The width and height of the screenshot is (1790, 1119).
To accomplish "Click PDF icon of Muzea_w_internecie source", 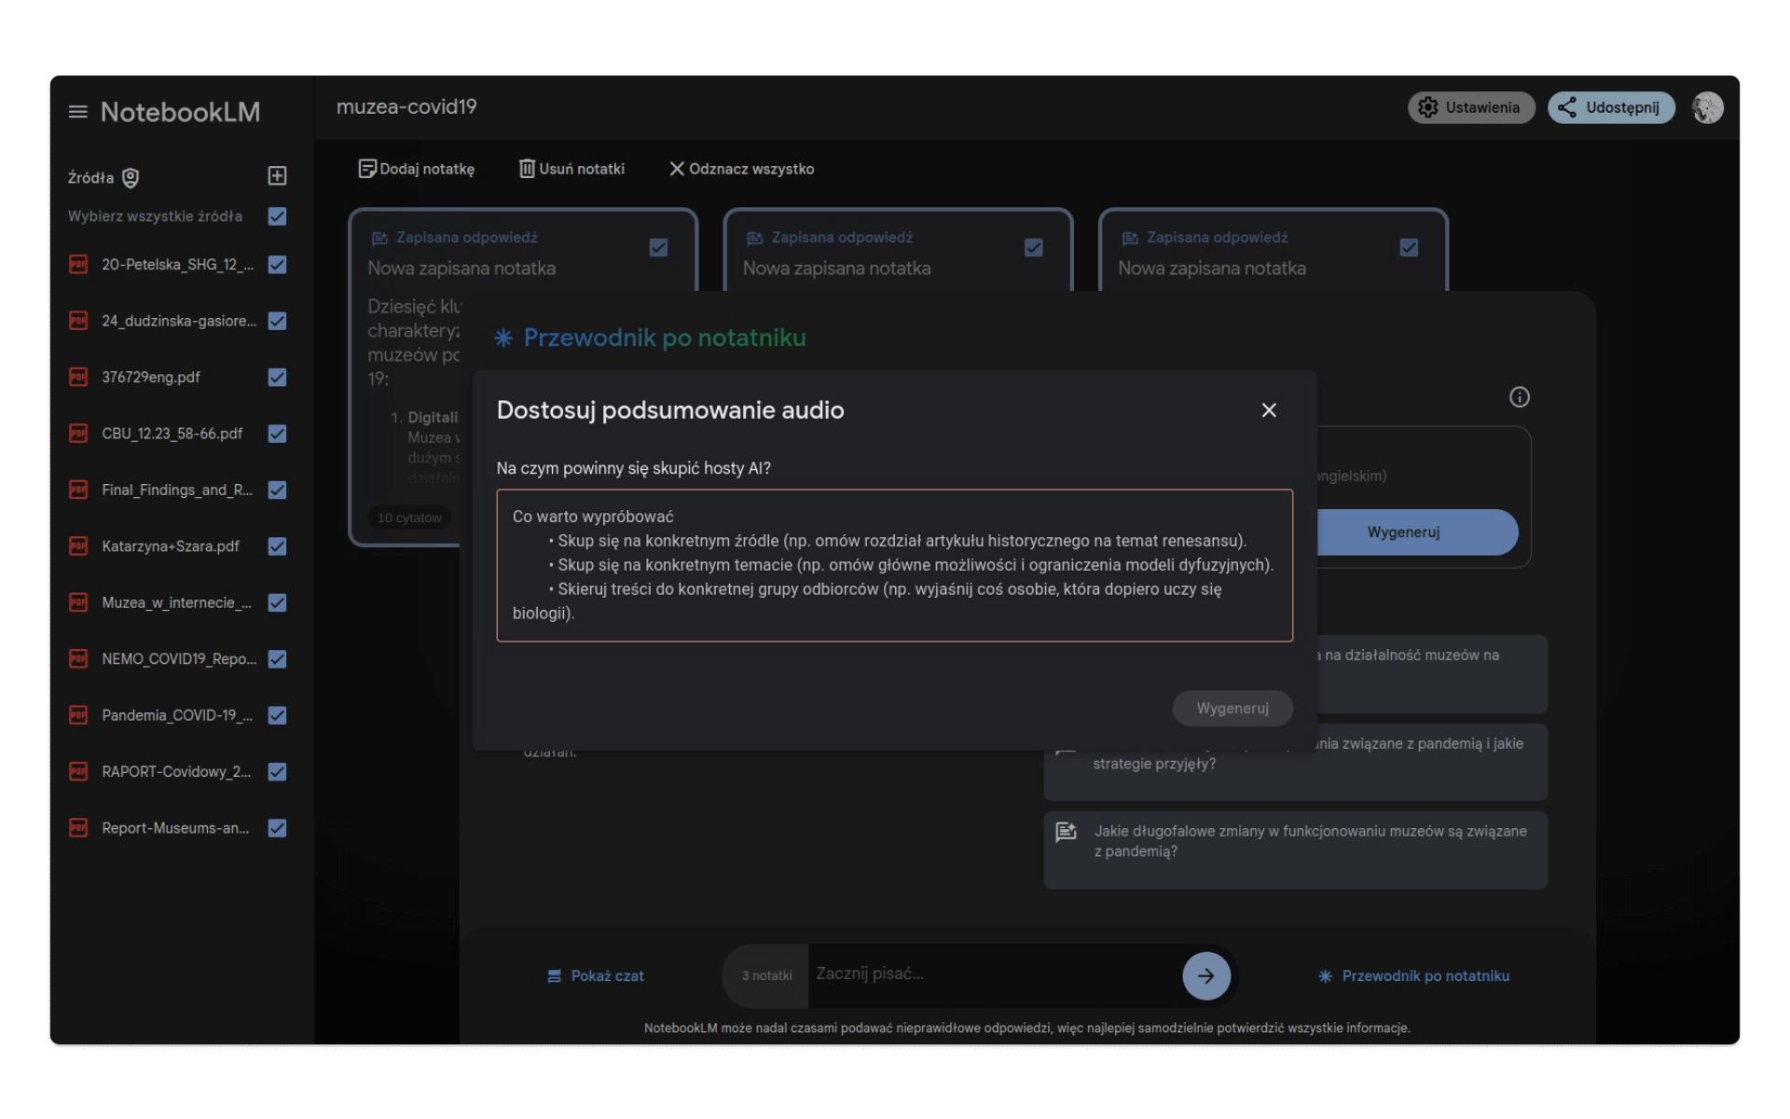I will (x=78, y=602).
